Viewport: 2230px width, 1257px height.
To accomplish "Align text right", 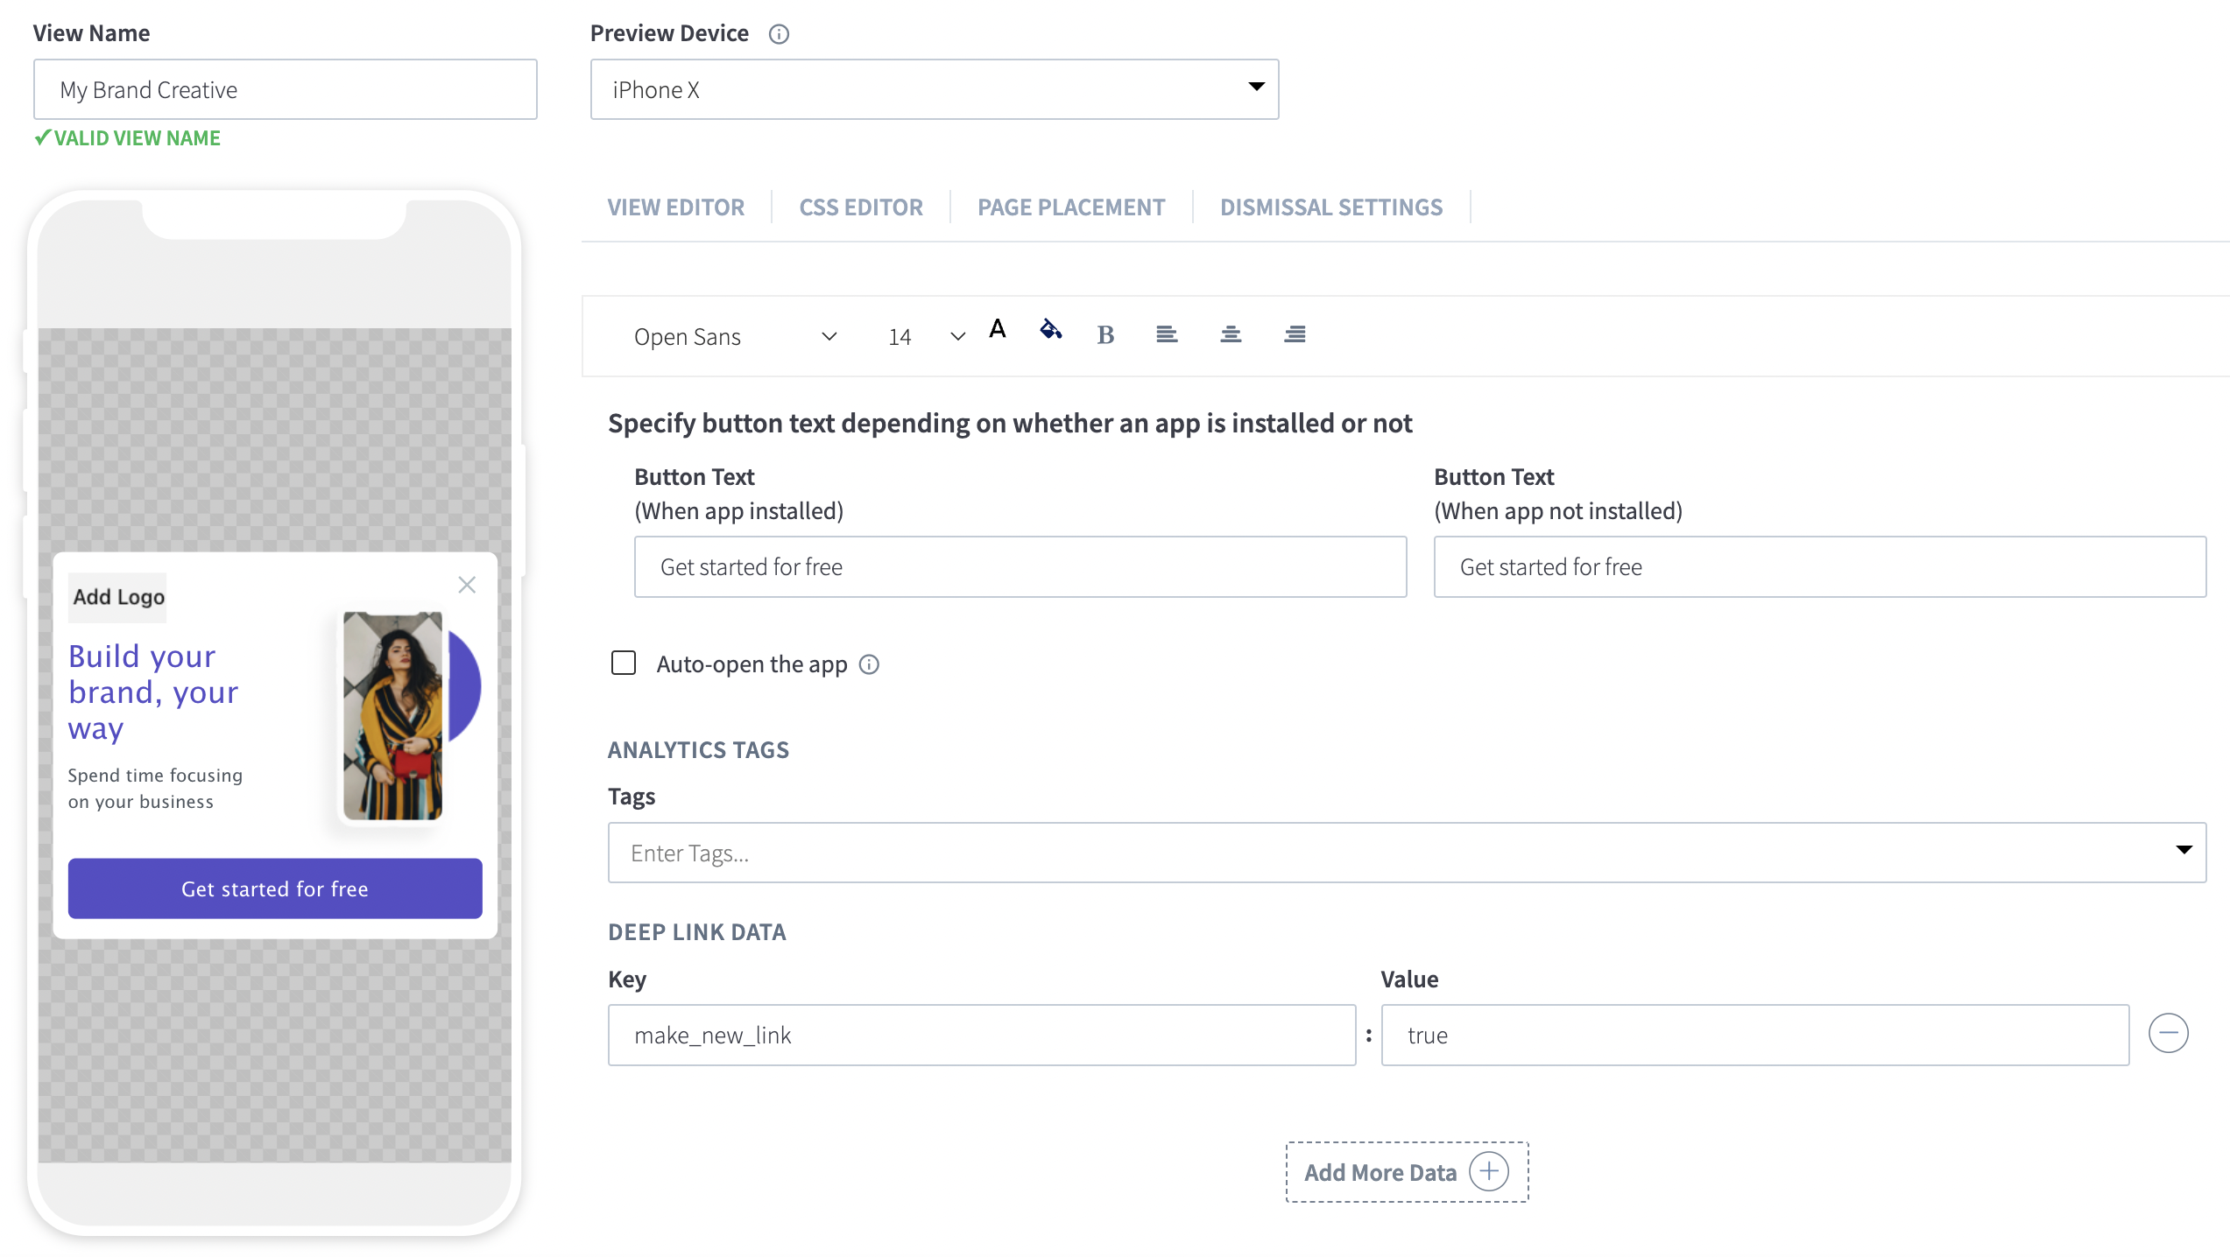I will 1295,334.
